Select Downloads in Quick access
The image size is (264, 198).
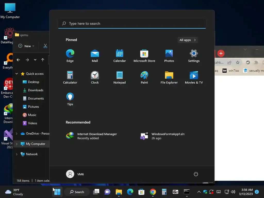pyautogui.click(x=33, y=90)
